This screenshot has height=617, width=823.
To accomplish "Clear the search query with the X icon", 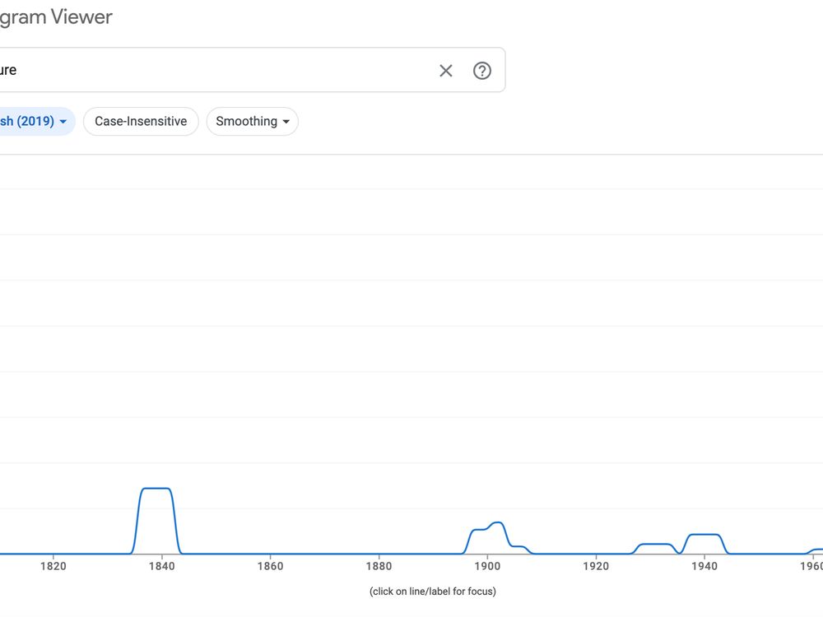I will point(446,71).
